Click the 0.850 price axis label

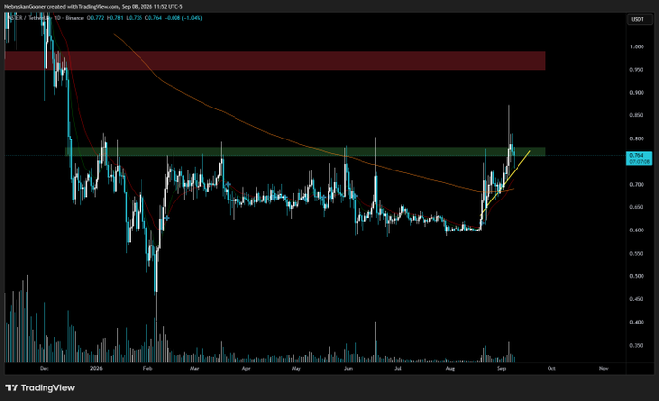click(637, 115)
